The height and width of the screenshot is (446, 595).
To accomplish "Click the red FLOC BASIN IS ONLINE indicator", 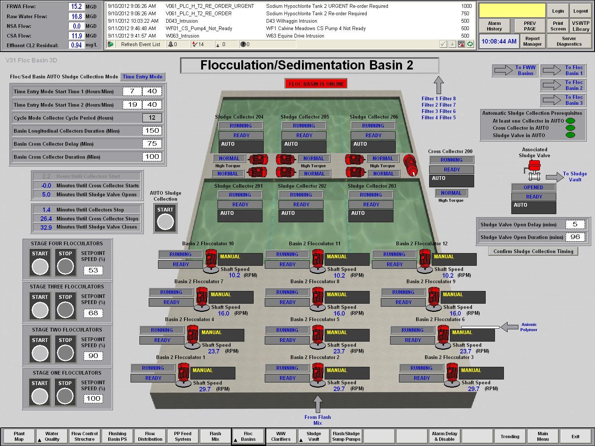I will click(316, 84).
